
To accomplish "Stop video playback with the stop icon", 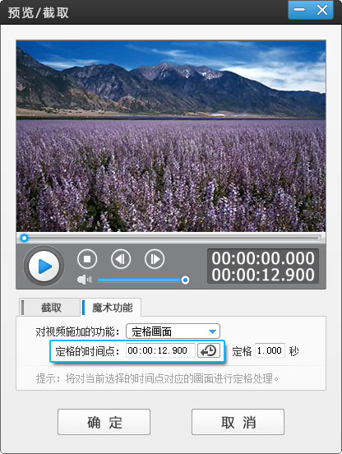I will pos(87,258).
